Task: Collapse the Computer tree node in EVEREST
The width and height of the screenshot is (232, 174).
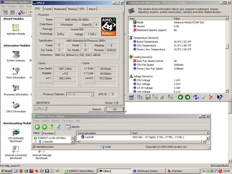Action: pyautogui.click(x=35, y=142)
